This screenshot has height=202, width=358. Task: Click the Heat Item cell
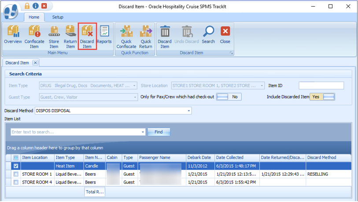69,166
